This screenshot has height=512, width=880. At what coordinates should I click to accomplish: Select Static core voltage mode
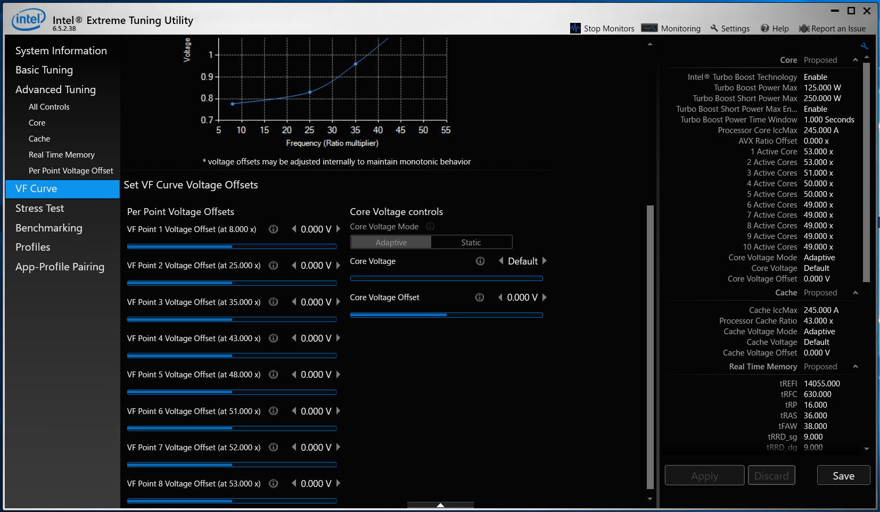pyautogui.click(x=471, y=242)
